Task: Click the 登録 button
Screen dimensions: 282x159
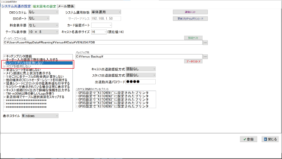Action: [248, 139]
